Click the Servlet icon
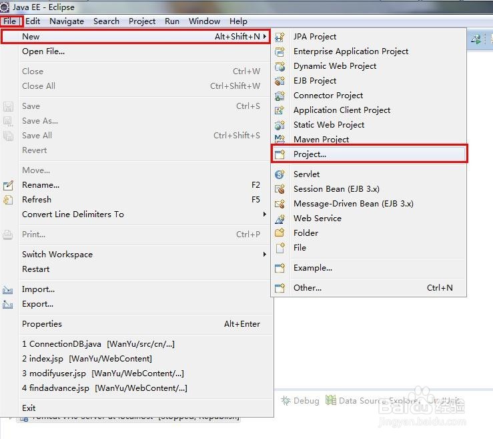The height and width of the screenshot is (439, 493). tap(280, 174)
